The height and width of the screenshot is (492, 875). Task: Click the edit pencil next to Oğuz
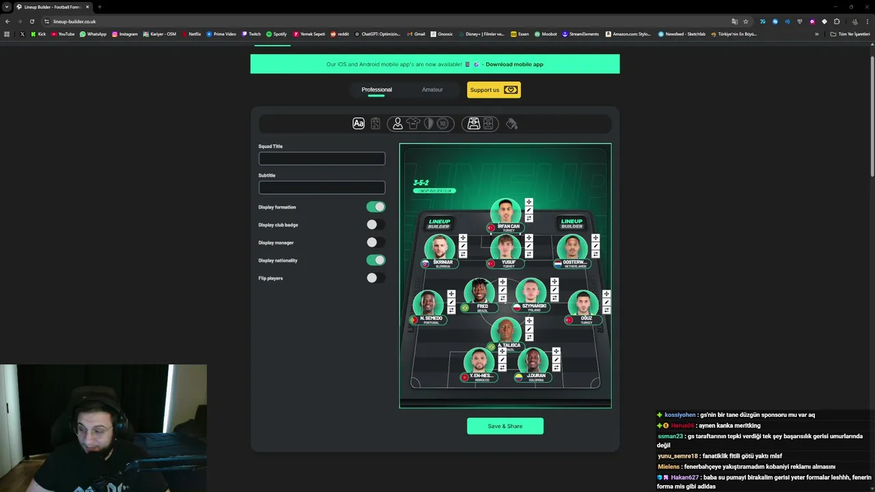point(606,302)
